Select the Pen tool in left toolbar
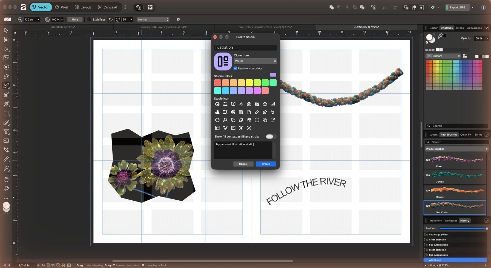This screenshot has width=491, height=268. tap(6, 76)
